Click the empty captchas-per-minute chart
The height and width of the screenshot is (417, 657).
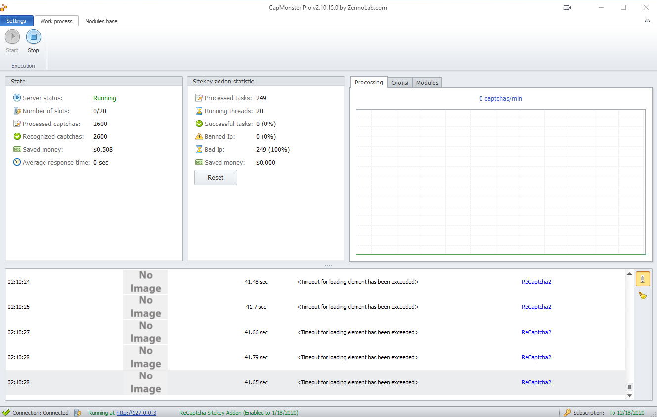(500, 182)
